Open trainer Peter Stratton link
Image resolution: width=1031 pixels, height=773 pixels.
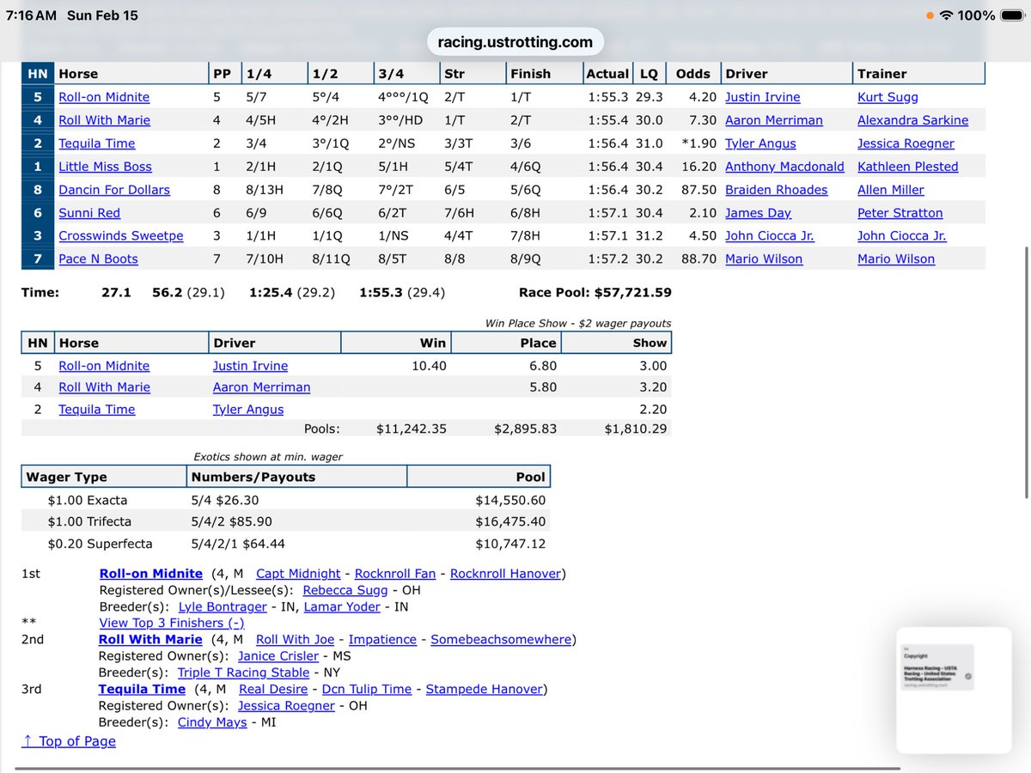pyautogui.click(x=900, y=213)
